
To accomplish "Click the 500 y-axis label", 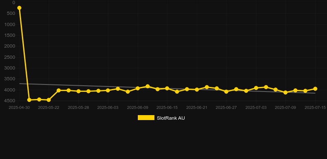I will click(x=11, y=13).
